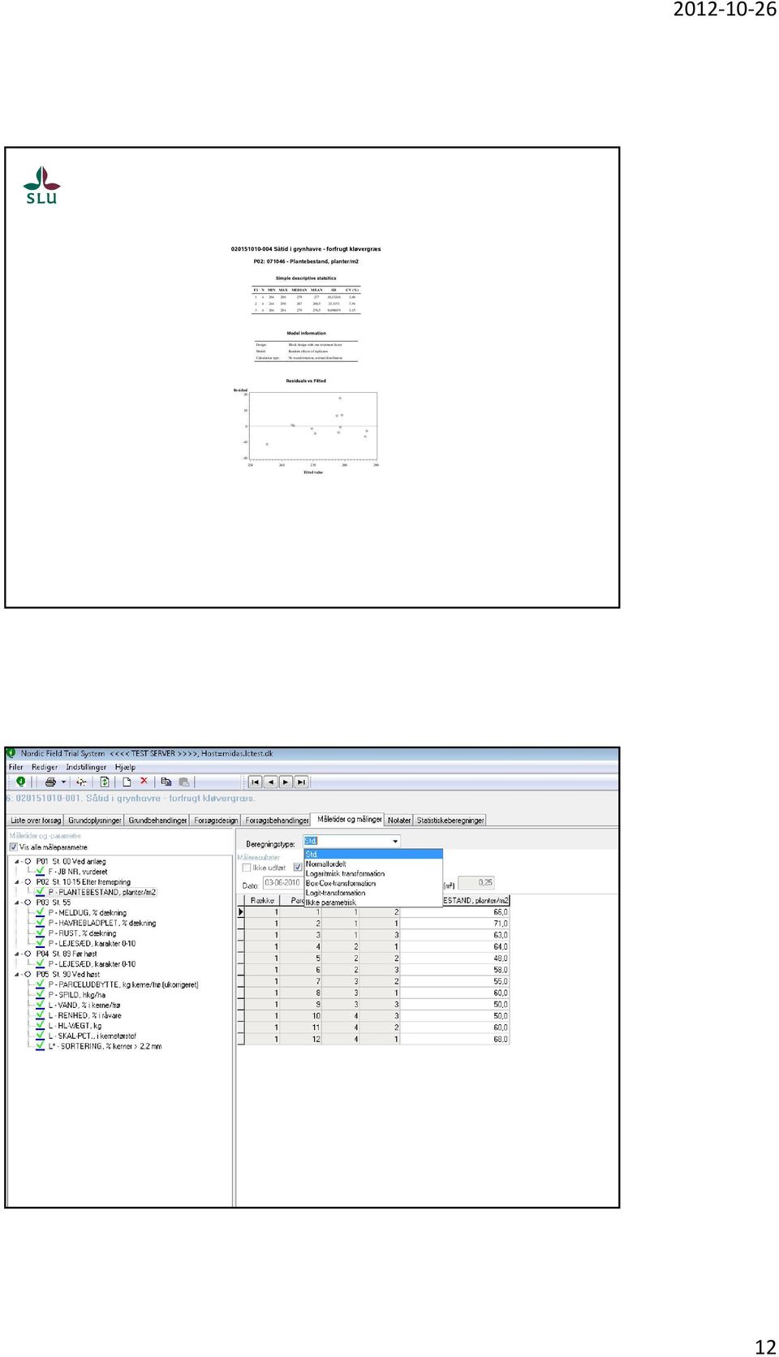This screenshot has height=1357, width=779.
Task: Choose Normalfordelt from the dropdown list
Action: (372, 864)
